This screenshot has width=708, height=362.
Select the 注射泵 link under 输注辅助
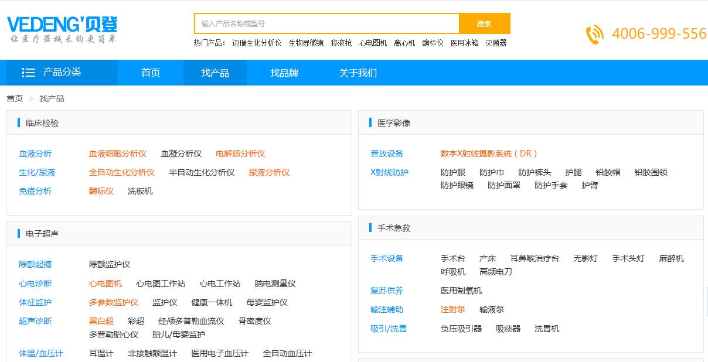pos(453,309)
